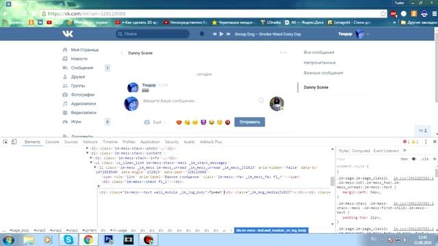Select Danny Scene conversation tab

[316, 87]
